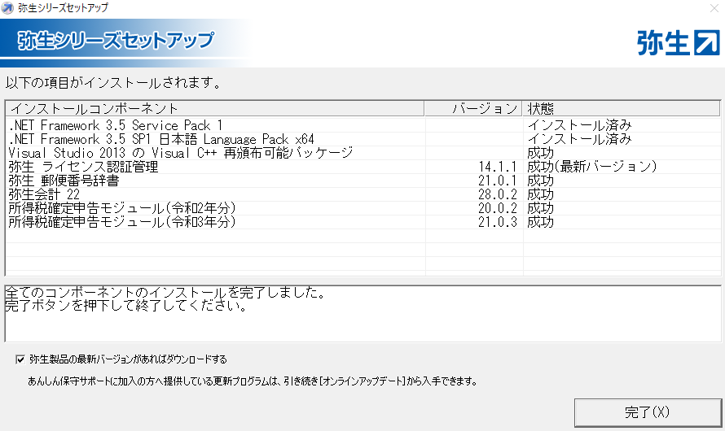
Task: Click the インストールコンポーネント column header
Action: [x=215, y=108]
